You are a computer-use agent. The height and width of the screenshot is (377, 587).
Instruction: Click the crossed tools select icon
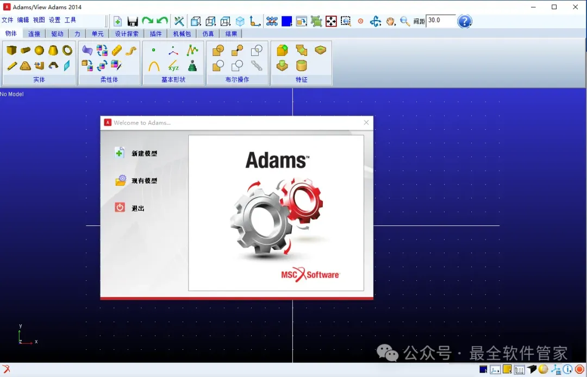point(179,21)
